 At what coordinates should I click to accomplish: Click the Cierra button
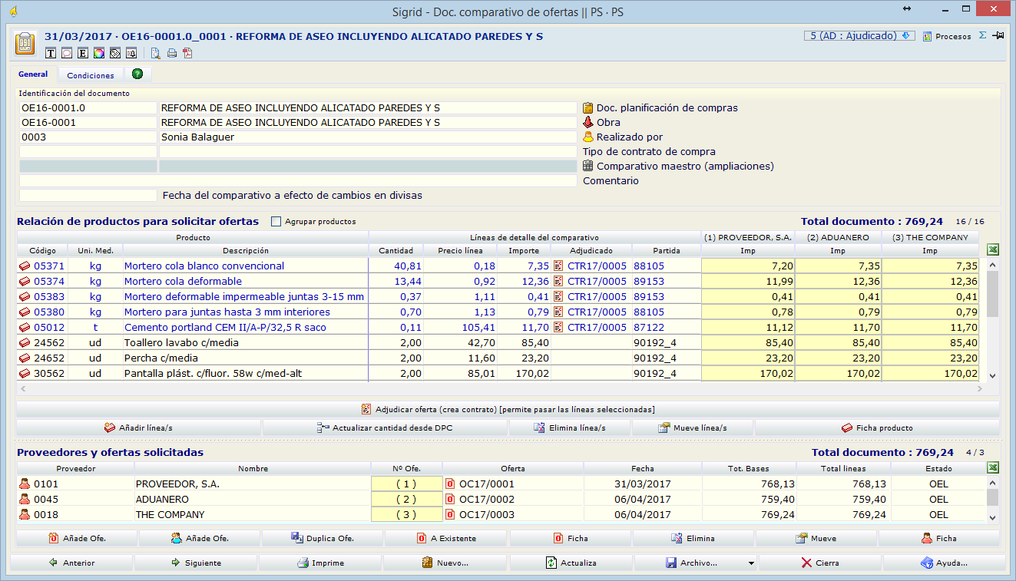point(819,563)
